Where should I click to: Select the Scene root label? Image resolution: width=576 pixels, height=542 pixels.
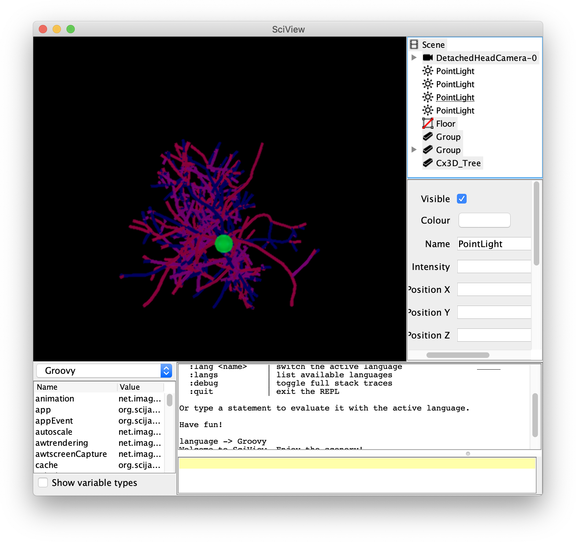click(433, 45)
